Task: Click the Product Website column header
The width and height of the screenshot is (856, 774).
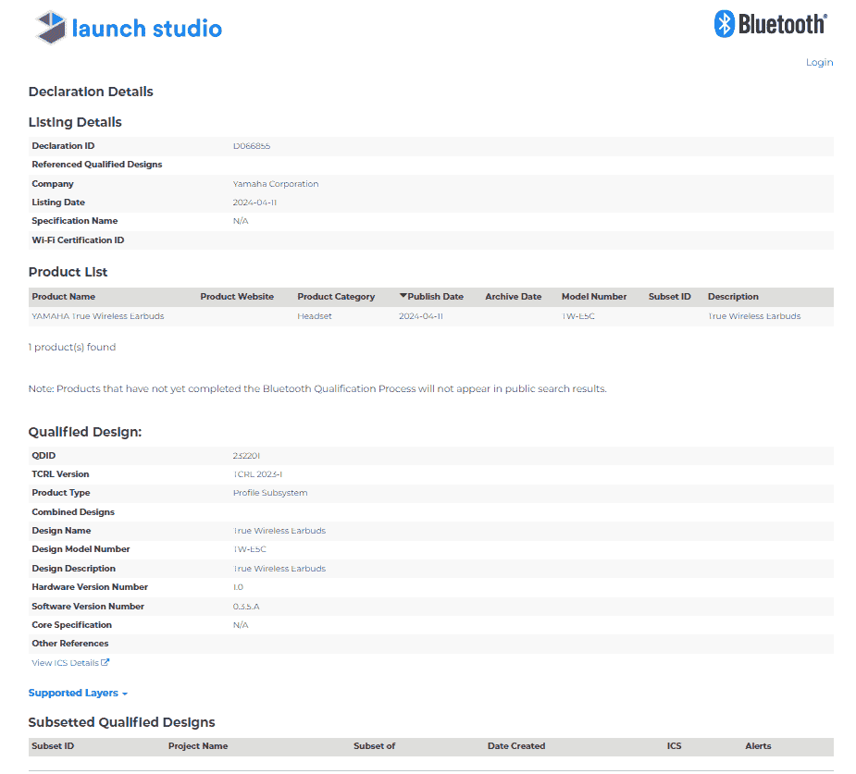Action: 237,297
